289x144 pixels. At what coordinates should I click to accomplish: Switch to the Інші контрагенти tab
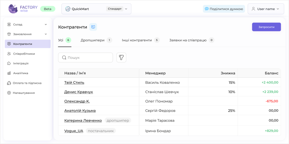(141, 40)
